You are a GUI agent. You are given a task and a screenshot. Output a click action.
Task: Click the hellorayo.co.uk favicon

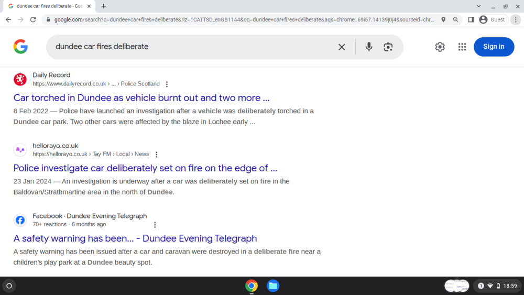[x=20, y=150]
